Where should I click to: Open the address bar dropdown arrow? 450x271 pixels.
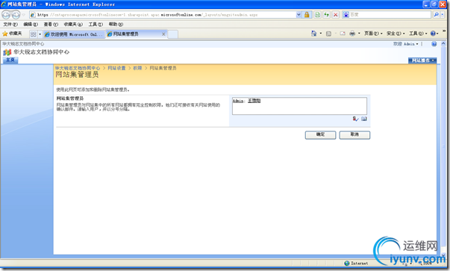(299, 14)
